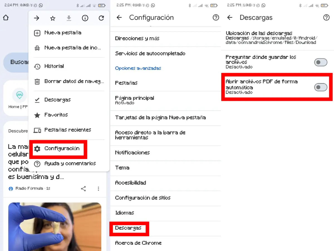Image resolution: width=334 pixels, height=251 pixels.
Task: Go back from the Configuración screen
Action: [119, 18]
